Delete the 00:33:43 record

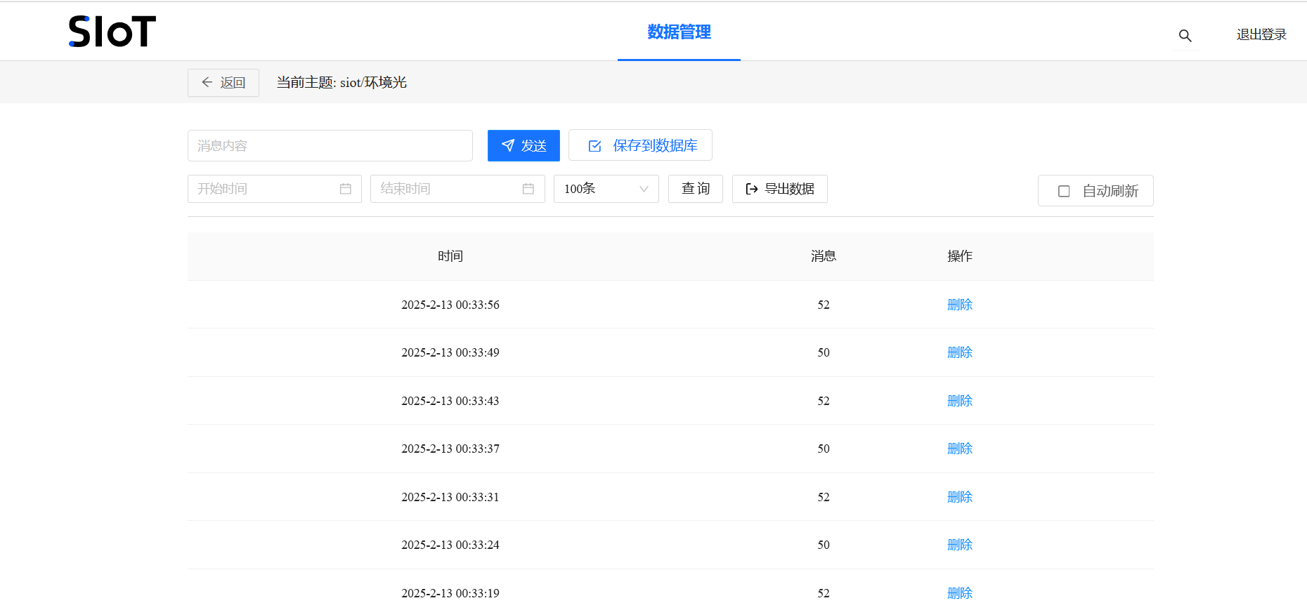tap(960, 401)
